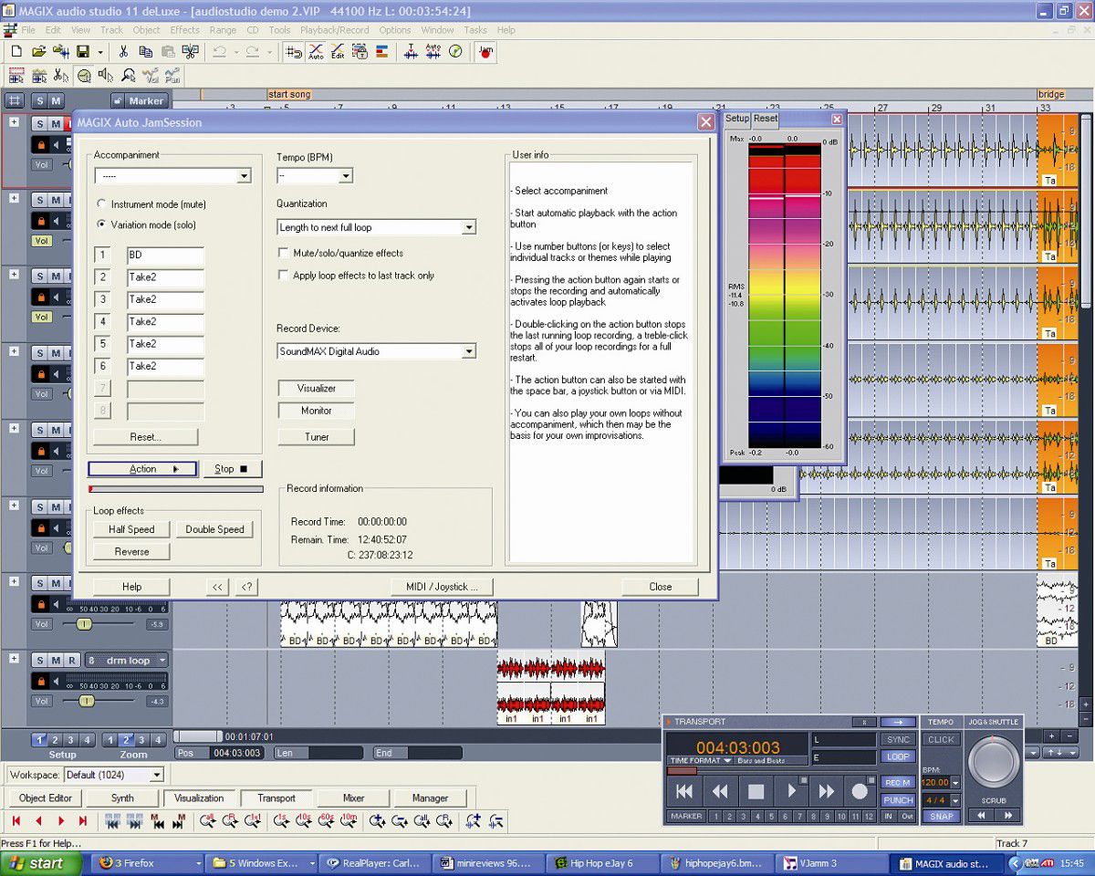This screenshot has width=1095, height=876.
Task: Open the drm loop track name dropdown
Action: pos(162,661)
